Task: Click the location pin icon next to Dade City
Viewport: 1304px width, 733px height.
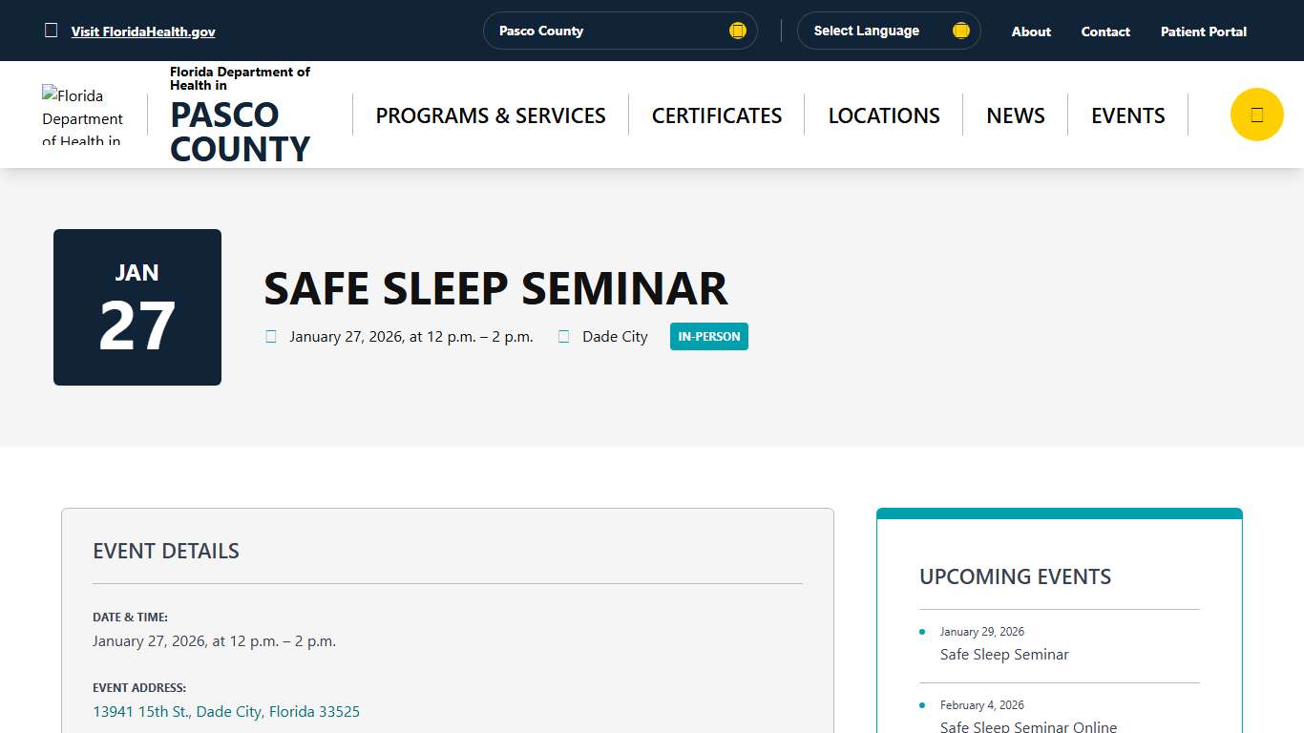Action: [563, 336]
